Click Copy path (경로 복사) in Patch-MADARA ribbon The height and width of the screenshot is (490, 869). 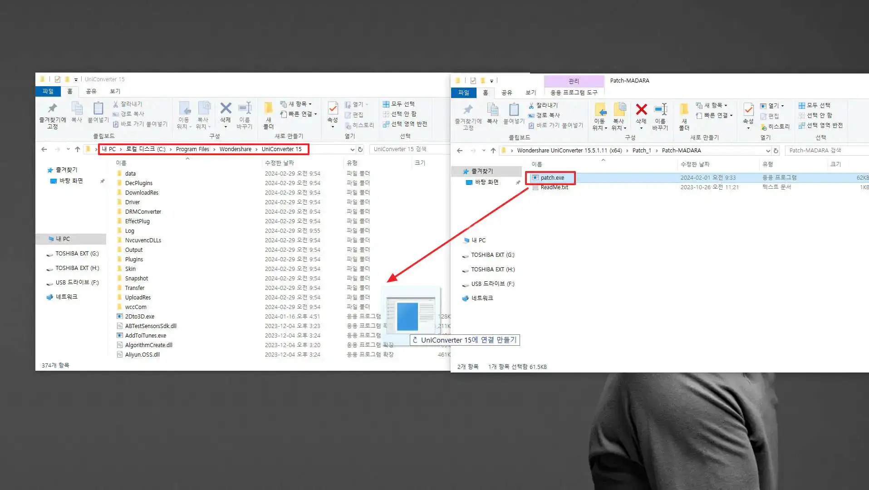[544, 115]
